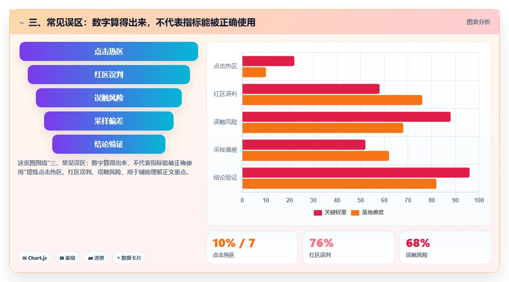
Task: Click the 表格 tag chip
Action: (67, 258)
